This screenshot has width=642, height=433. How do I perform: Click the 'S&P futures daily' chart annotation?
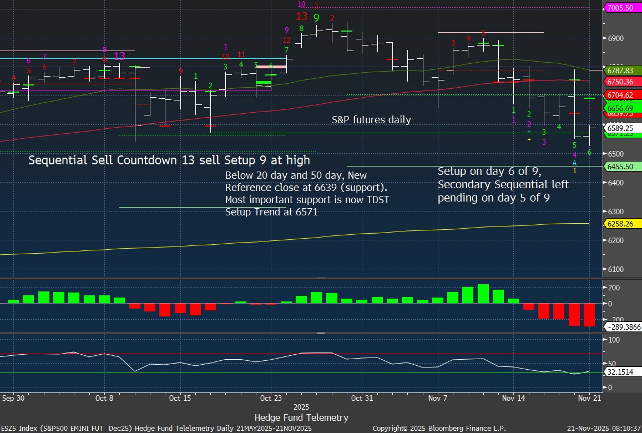click(x=371, y=119)
